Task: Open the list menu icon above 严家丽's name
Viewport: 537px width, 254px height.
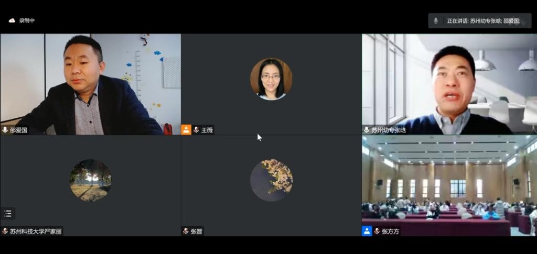Action: coord(7,214)
